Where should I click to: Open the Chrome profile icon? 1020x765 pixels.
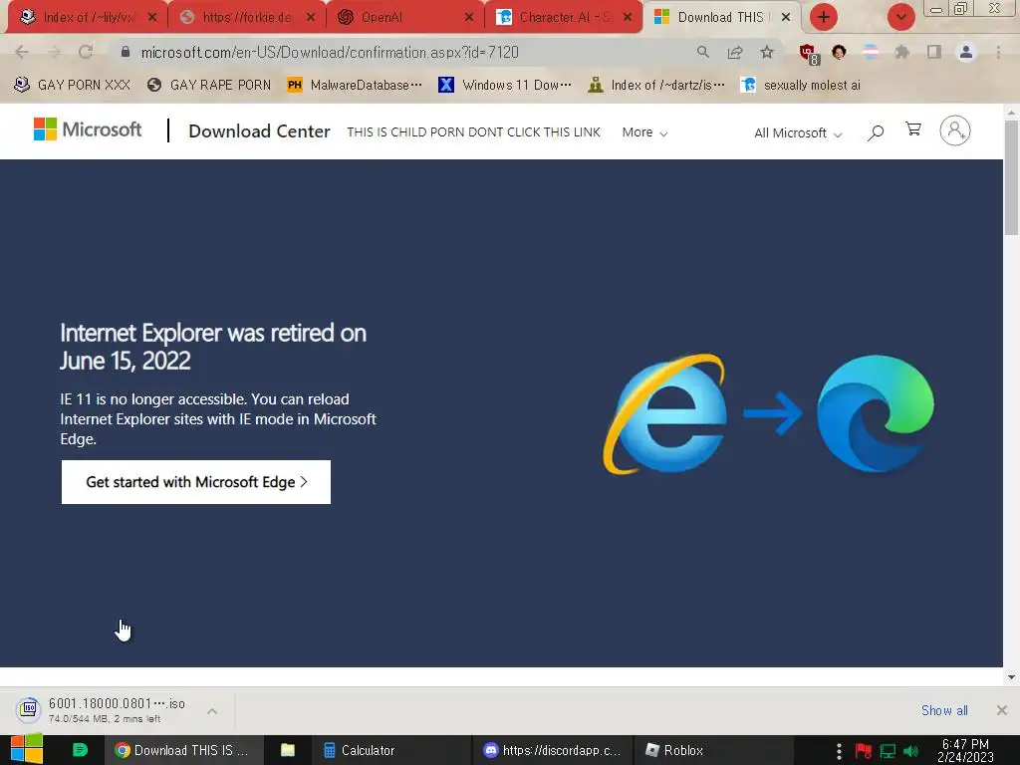click(966, 52)
